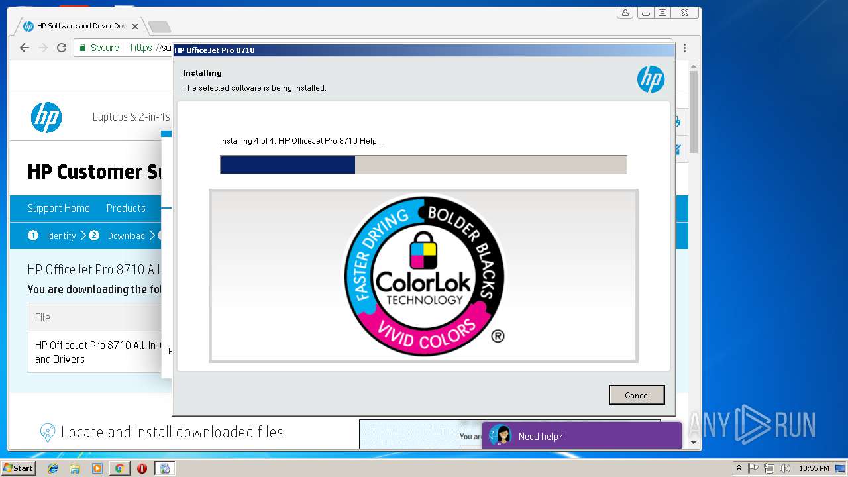Launch Internet Explorer from taskbar

click(x=53, y=468)
